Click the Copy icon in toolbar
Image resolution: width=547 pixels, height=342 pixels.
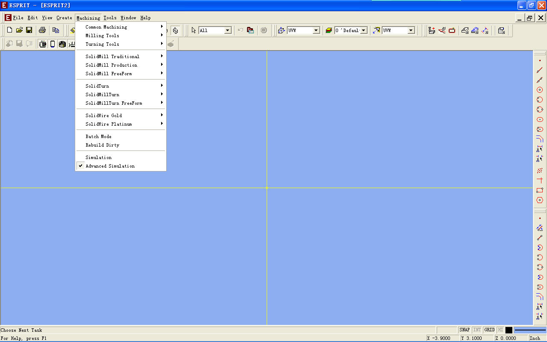pyautogui.click(x=56, y=30)
